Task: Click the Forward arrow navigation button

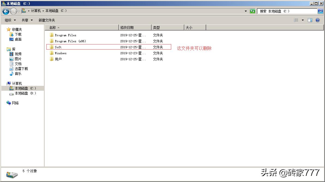Action: coord(13,11)
